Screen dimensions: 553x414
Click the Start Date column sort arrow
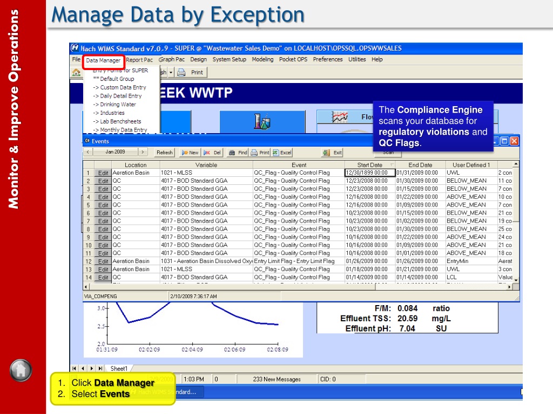(x=392, y=165)
